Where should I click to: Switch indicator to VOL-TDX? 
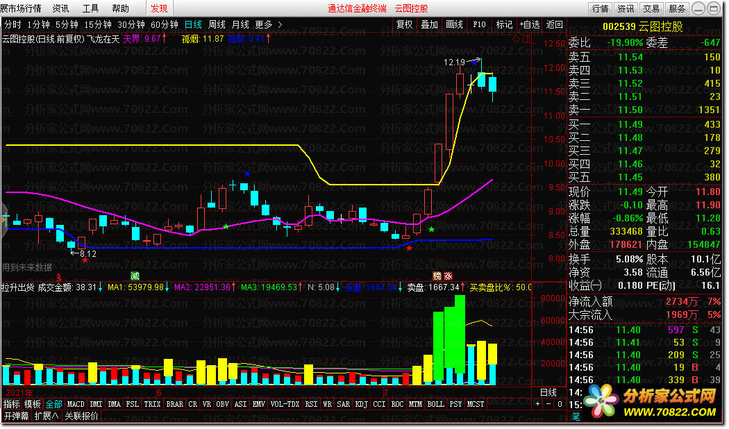coord(285,405)
